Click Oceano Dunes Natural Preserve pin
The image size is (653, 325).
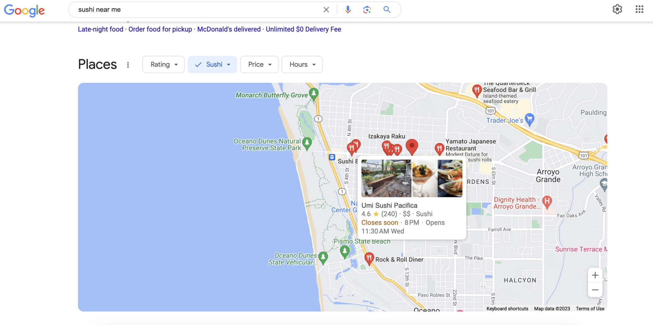[307, 143]
